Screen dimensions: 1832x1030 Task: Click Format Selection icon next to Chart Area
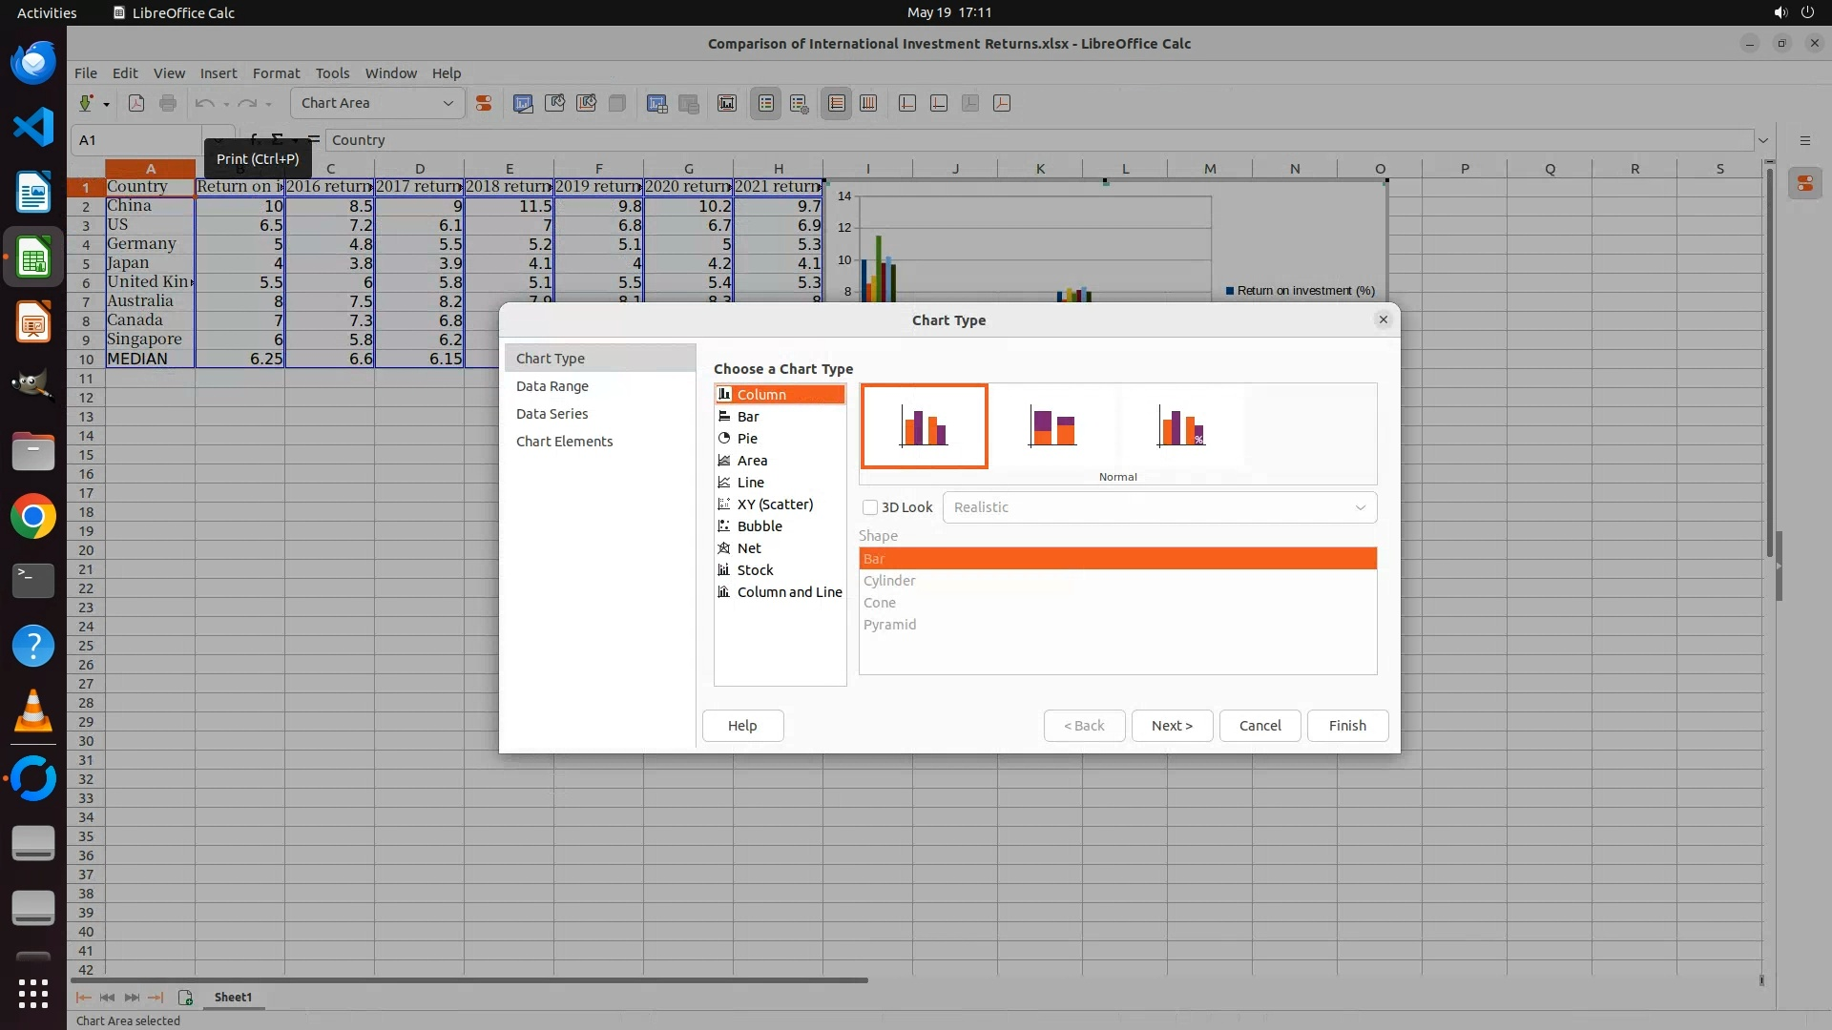click(484, 103)
